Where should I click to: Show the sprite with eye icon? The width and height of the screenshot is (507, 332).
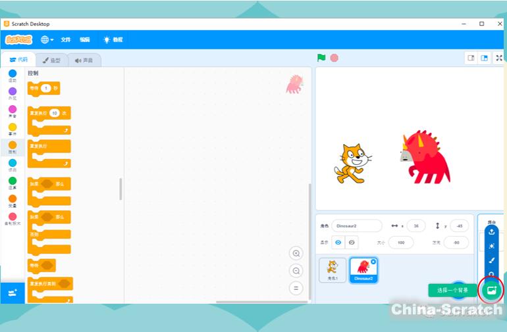[338, 243]
